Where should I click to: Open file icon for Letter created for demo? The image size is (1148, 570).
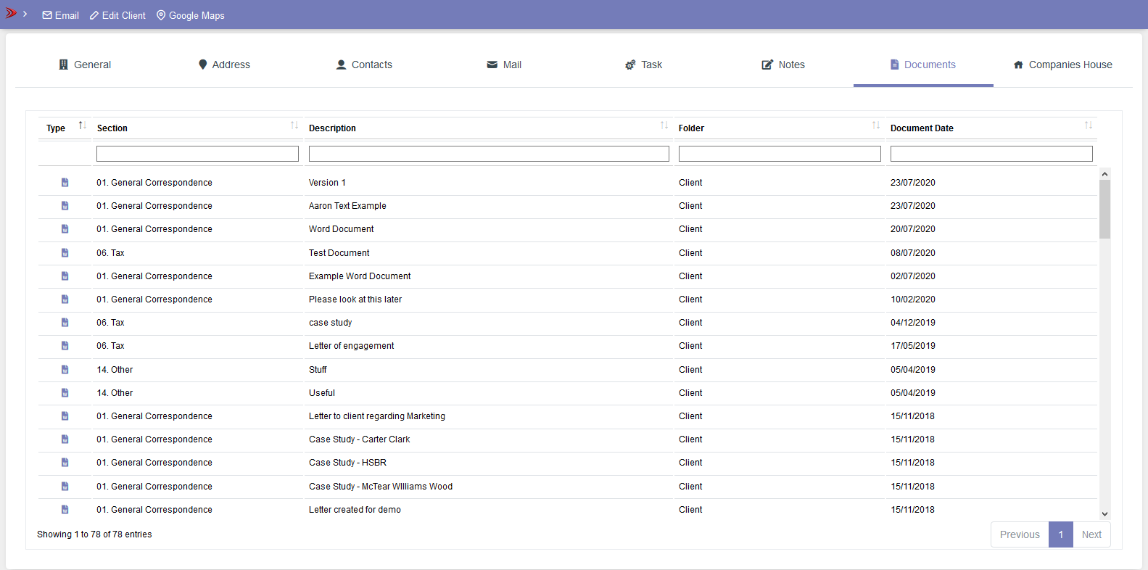(x=65, y=510)
